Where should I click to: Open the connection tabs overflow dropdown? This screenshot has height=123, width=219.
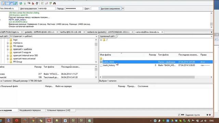click(x=211, y=32)
